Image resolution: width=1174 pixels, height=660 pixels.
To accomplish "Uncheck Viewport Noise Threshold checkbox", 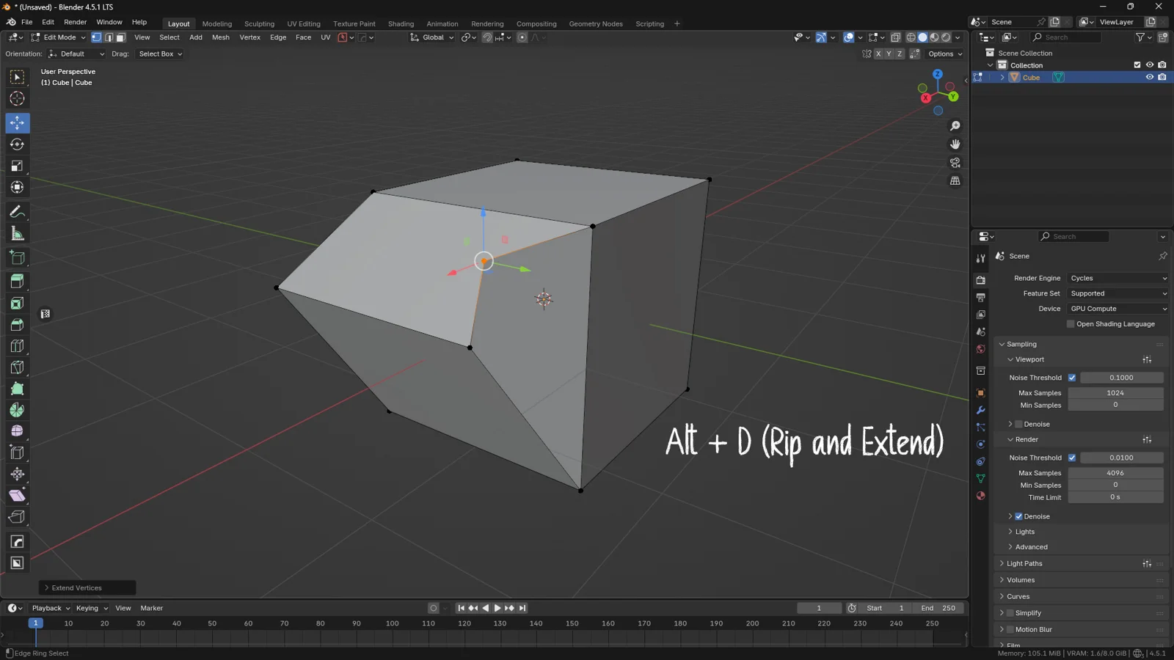I will pyautogui.click(x=1072, y=378).
